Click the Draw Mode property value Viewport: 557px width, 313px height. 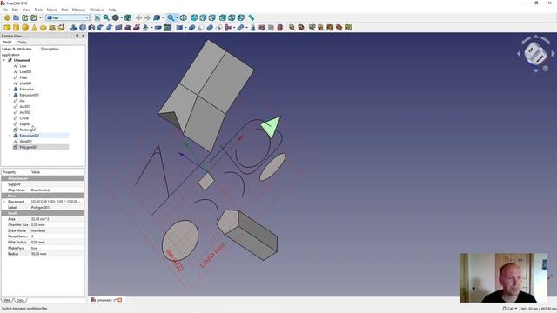click(x=57, y=230)
